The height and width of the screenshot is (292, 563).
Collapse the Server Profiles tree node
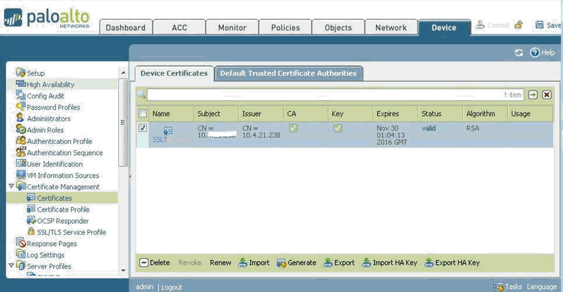click(11, 266)
